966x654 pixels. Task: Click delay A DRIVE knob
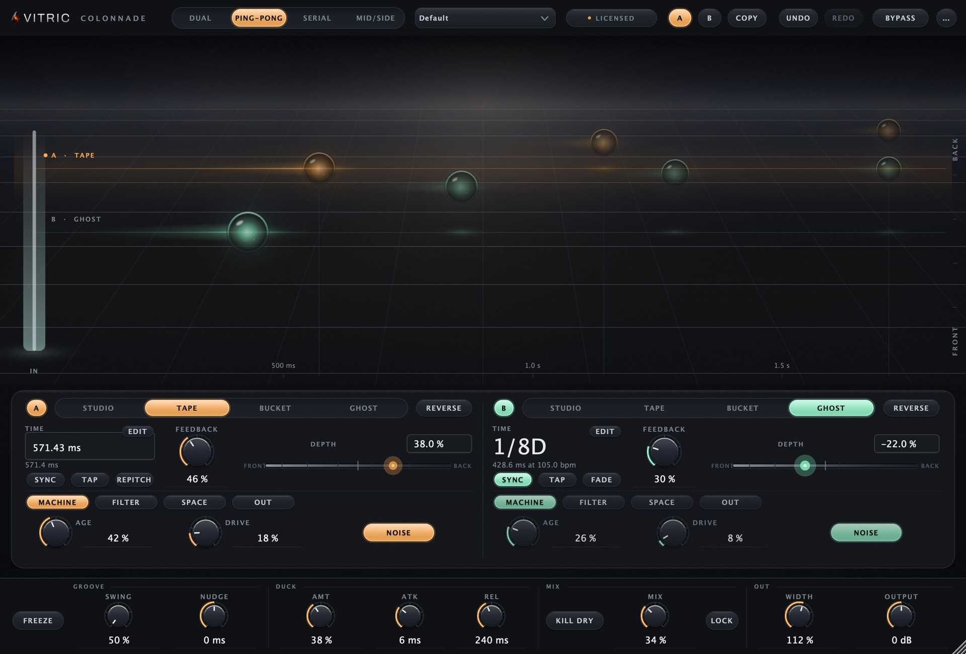tap(205, 532)
